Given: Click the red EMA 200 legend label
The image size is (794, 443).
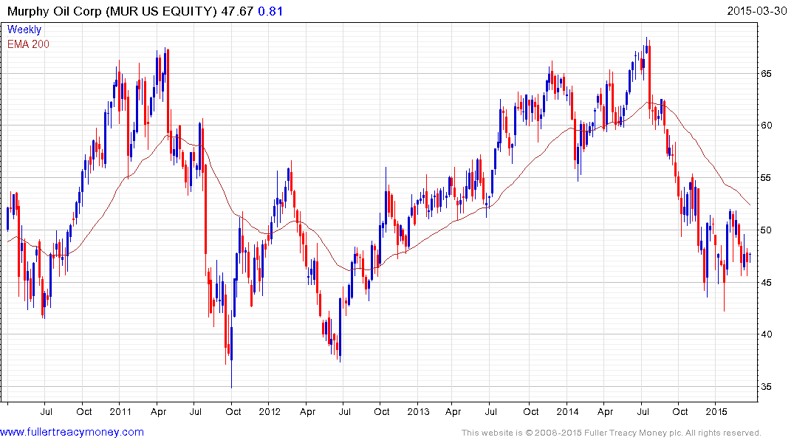Looking at the screenshot, I should (28, 44).
